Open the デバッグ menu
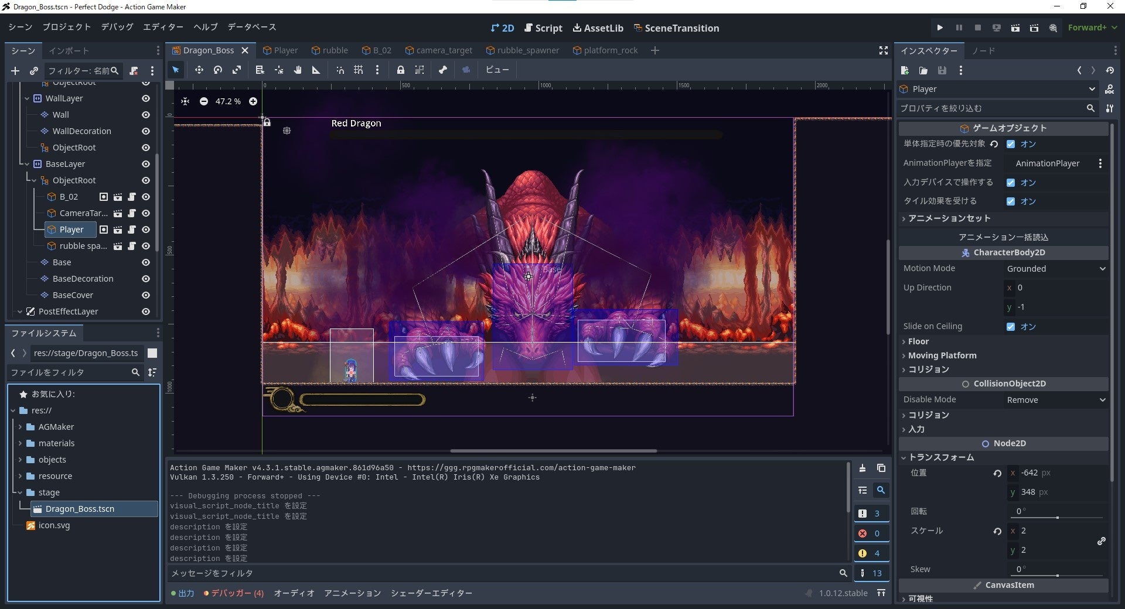Image resolution: width=1125 pixels, height=609 pixels. tap(117, 27)
